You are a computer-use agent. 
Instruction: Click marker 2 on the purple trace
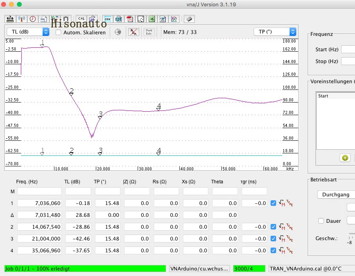pos(71,92)
